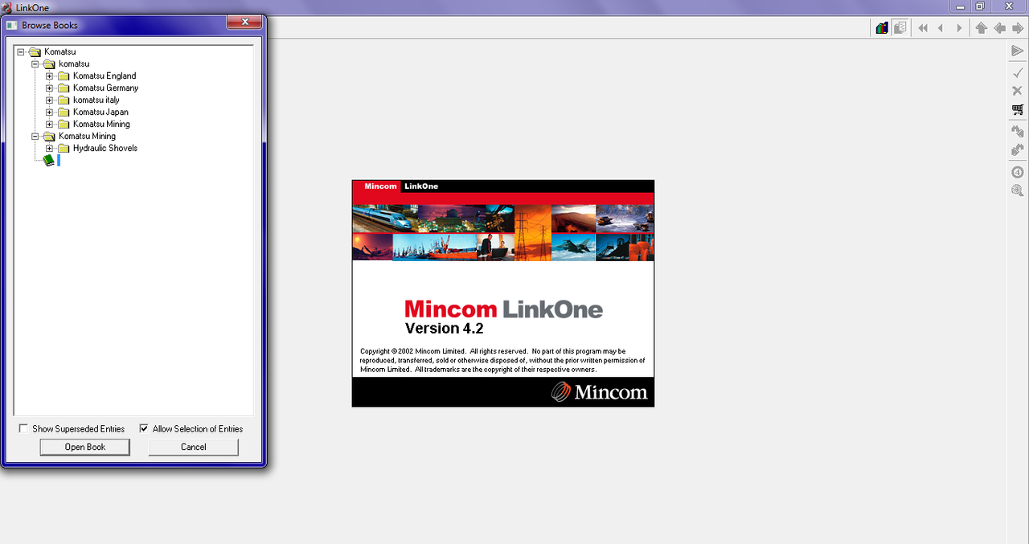Select Komatsu Mining label above Hydraulic Shovels
Viewport: 1029px width, 544px height.
point(87,137)
